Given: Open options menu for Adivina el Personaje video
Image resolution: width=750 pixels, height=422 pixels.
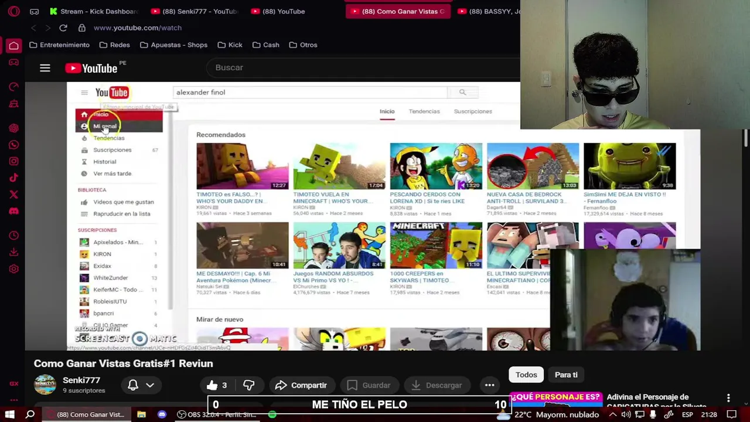Looking at the screenshot, I should point(728,398).
